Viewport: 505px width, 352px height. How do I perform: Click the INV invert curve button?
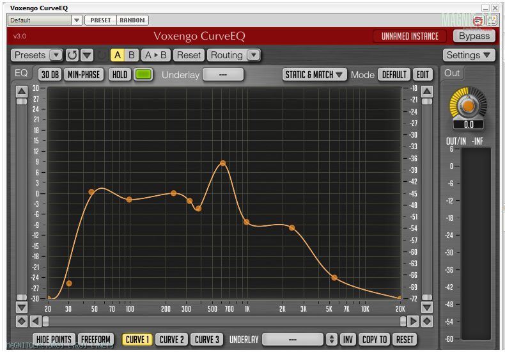(x=348, y=340)
